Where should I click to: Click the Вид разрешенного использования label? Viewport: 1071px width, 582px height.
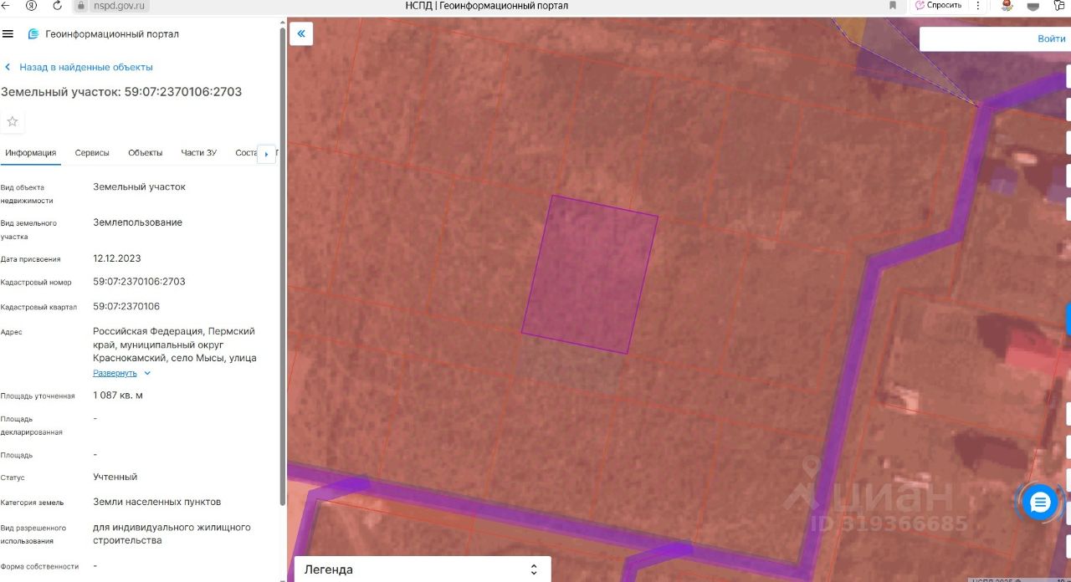coord(33,535)
